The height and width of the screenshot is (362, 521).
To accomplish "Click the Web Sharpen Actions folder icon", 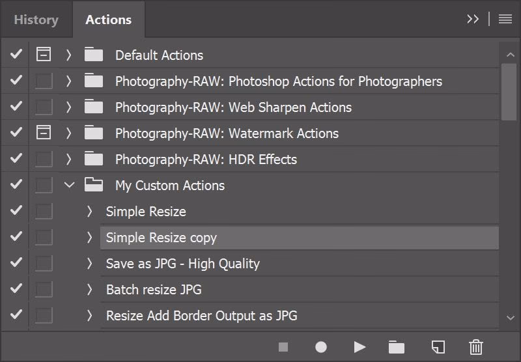I will (93, 106).
